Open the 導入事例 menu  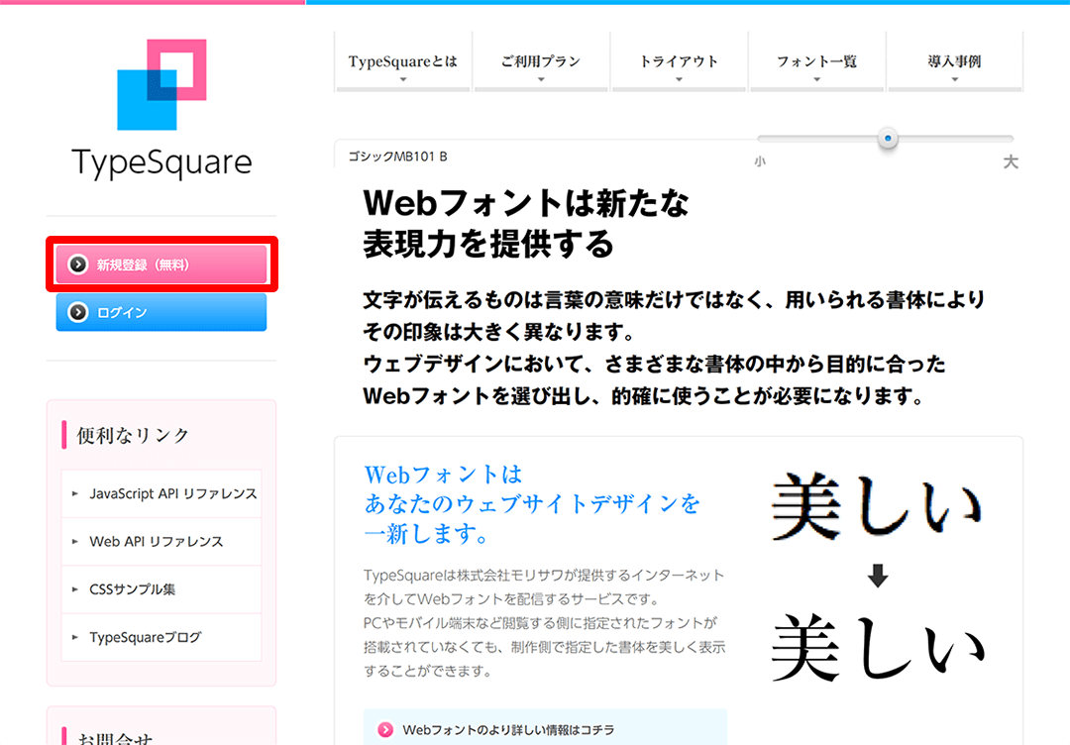click(x=955, y=61)
